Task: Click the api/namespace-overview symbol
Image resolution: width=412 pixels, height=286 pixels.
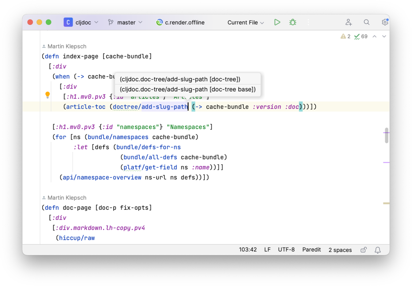Action: coord(102,177)
